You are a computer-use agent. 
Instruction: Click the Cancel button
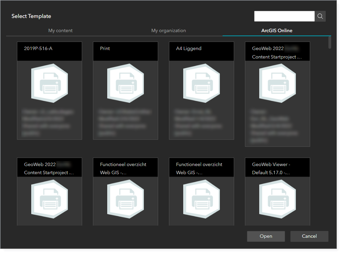point(309,236)
